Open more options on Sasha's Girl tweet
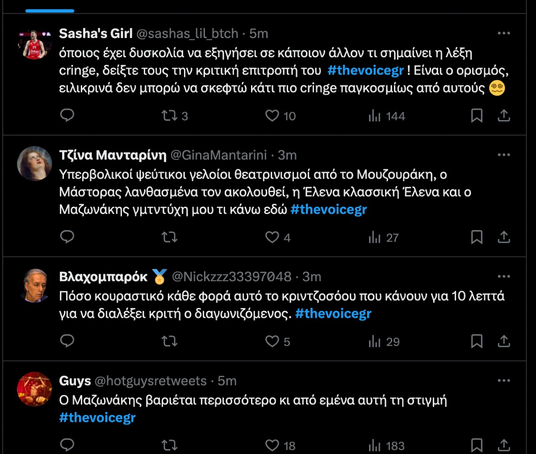This screenshot has width=536, height=454. (504, 33)
